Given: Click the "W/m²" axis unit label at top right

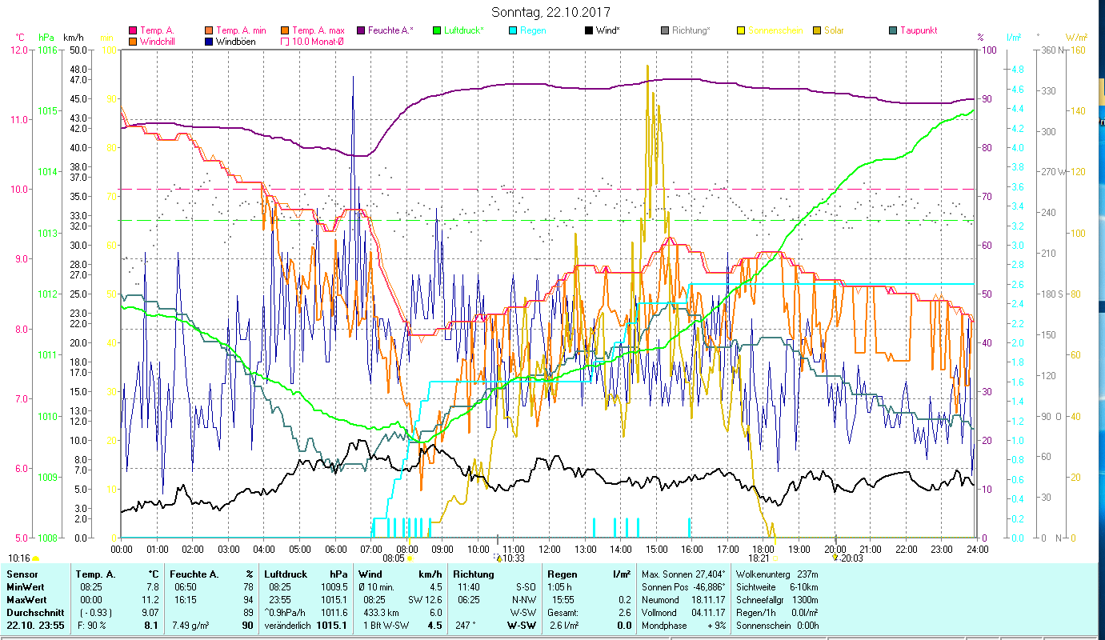Looking at the screenshot, I should click(1075, 38).
